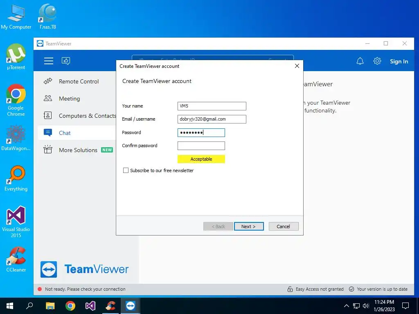Click the Easy Access lock icon
This screenshot has width=419, height=314.
click(290, 289)
